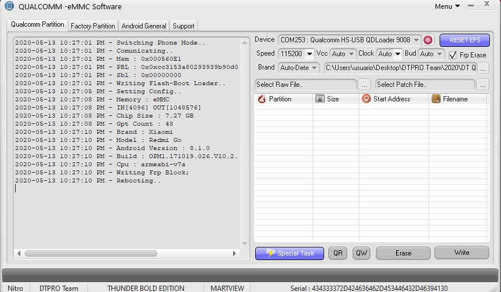
Task: Open the Support tab
Action: pos(183,26)
